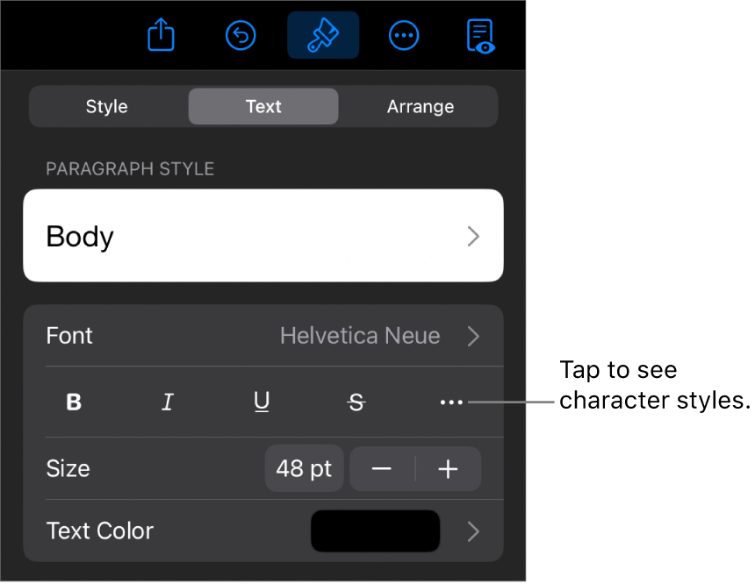Tap the Format paintbrush icon
The width and height of the screenshot is (755, 584).
(323, 35)
